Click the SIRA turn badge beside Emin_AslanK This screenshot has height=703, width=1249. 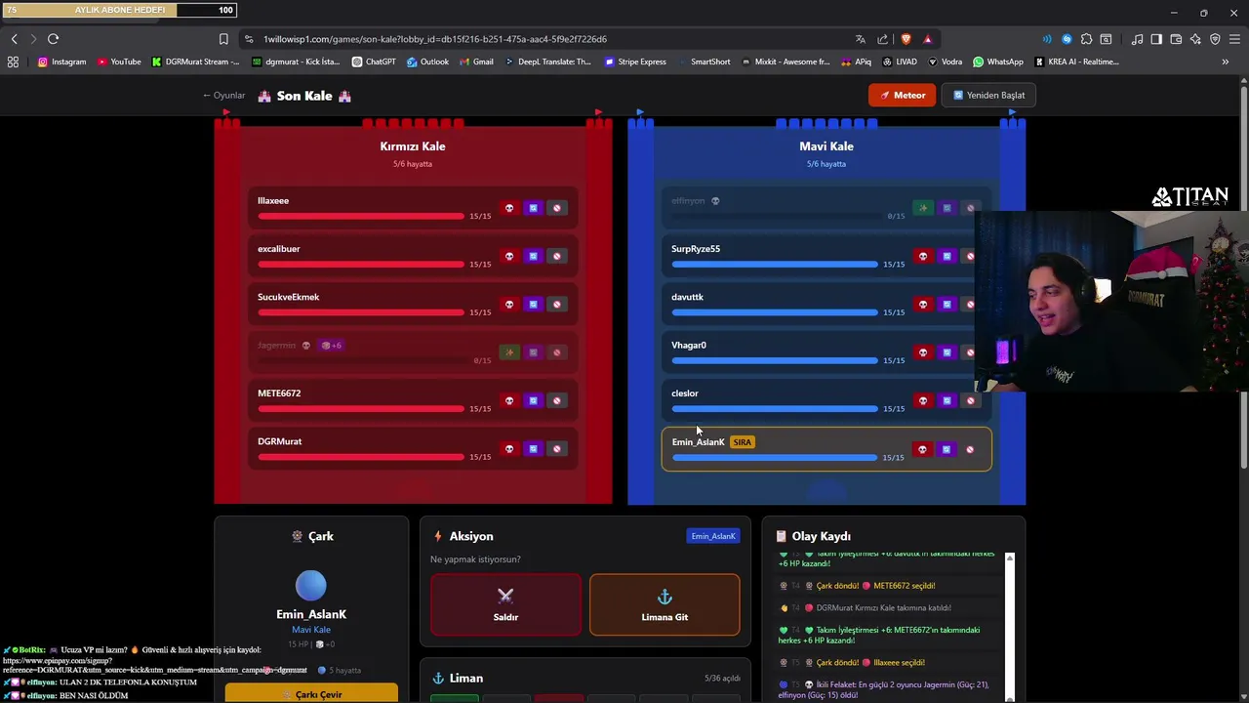pos(743,442)
